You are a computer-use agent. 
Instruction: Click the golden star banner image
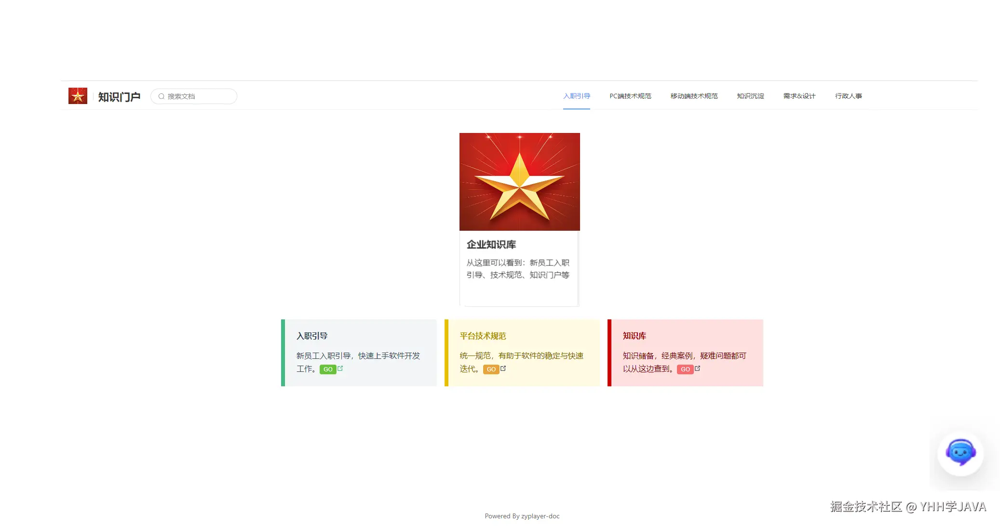pyautogui.click(x=519, y=182)
